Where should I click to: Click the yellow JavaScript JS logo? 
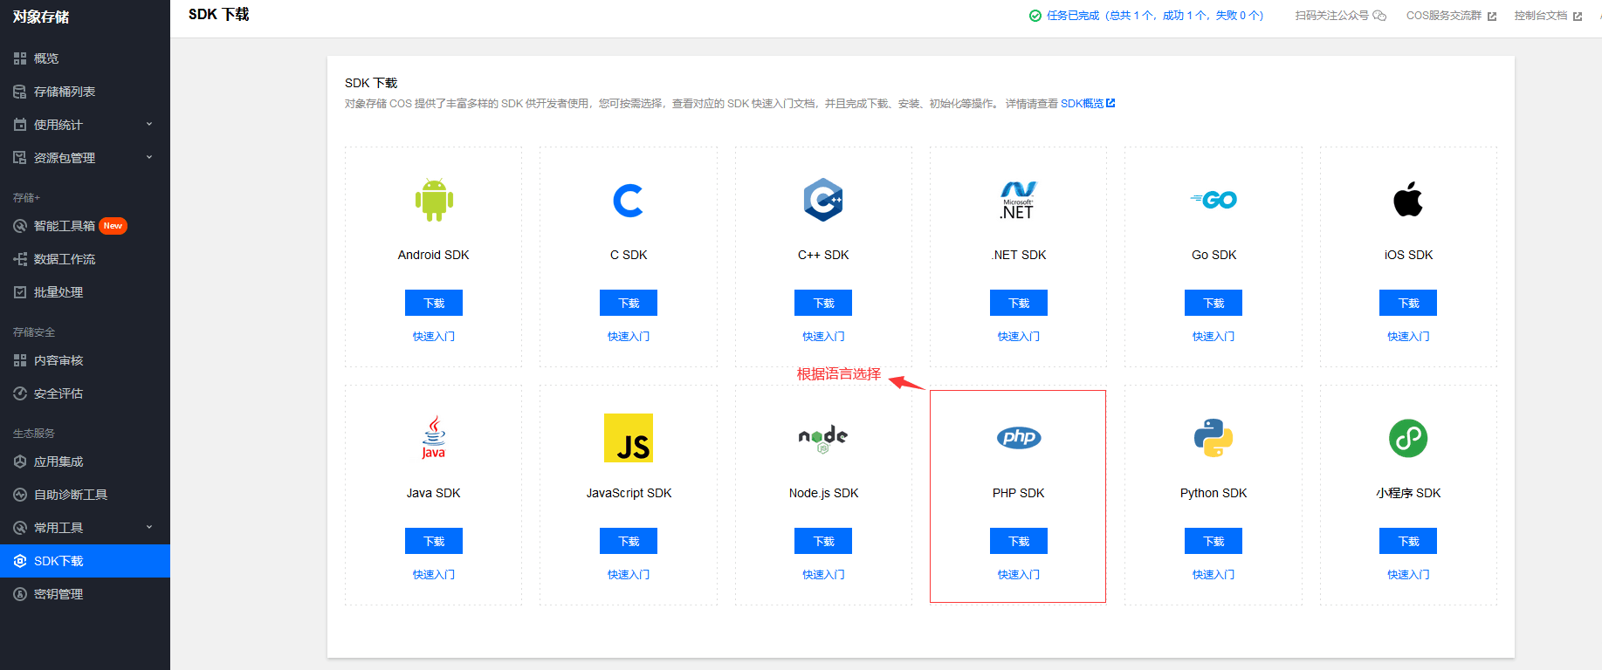tap(629, 438)
